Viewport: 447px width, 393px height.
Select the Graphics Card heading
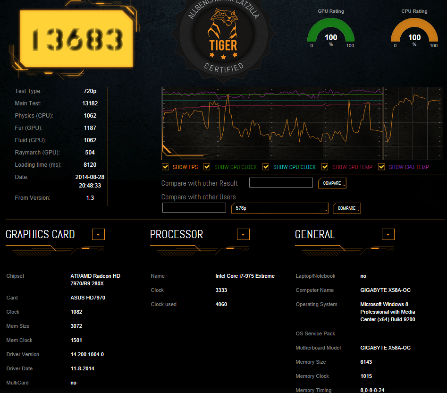pyautogui.click(x=40, y=234)
